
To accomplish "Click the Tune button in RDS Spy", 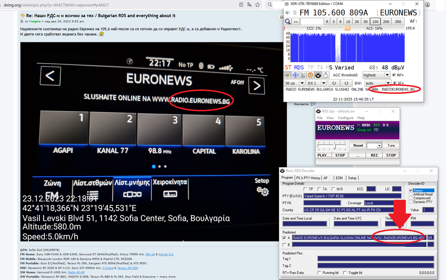I will click(391, 146).
